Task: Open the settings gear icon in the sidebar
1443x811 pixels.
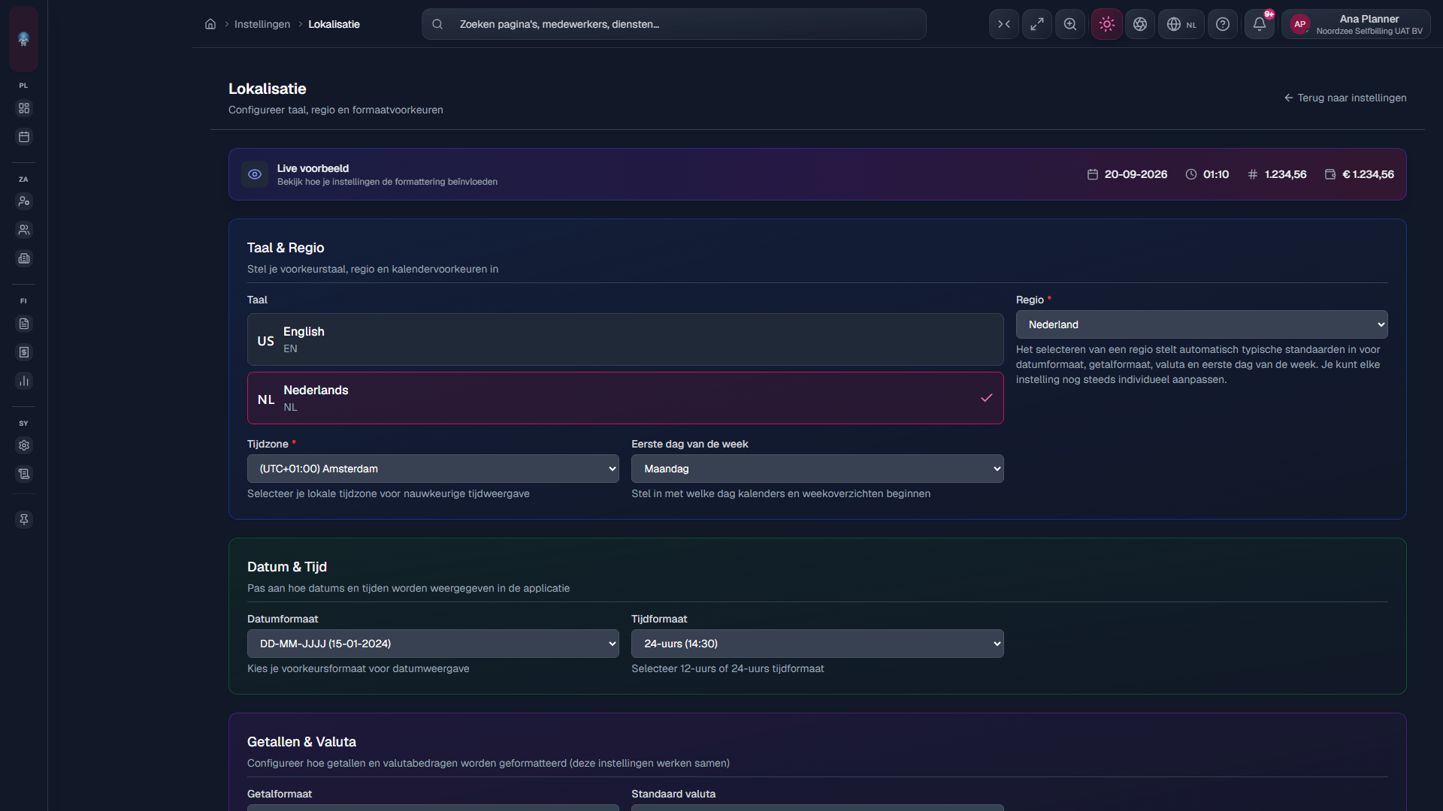Action: coord(24,445)
